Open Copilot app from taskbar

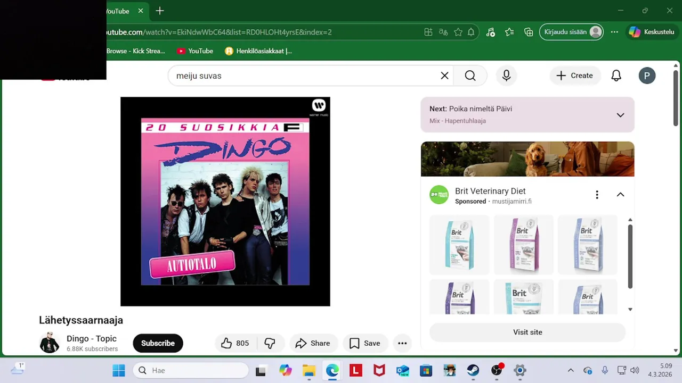[x=286, y=370]
